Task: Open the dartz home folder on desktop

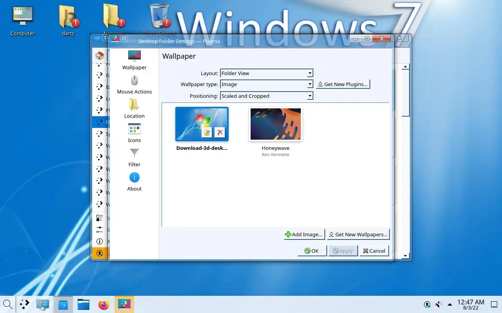Action: [68, 21]
